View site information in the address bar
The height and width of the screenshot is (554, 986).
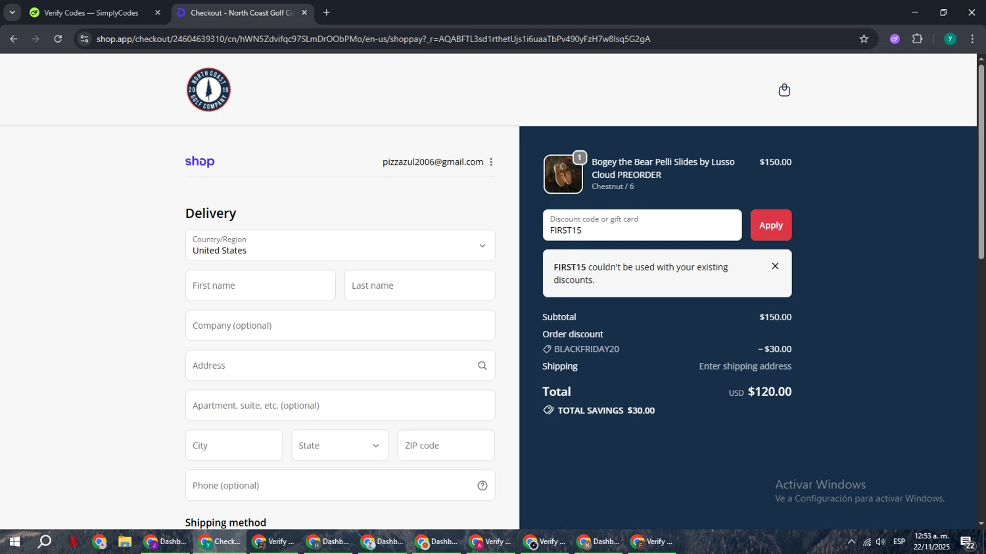83,39
